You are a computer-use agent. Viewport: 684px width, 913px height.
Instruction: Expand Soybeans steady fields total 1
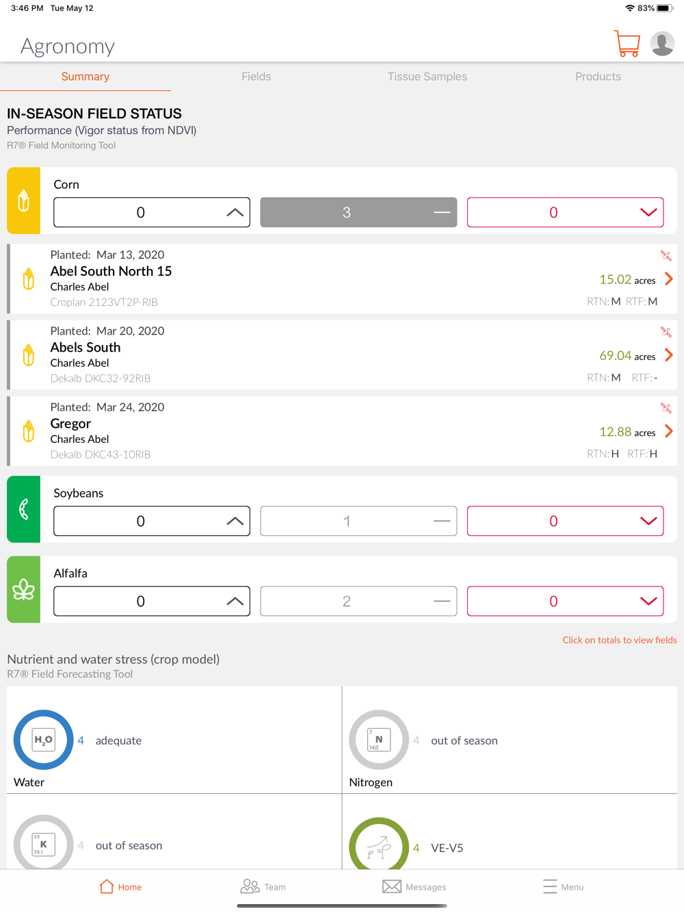pos(358,521)
